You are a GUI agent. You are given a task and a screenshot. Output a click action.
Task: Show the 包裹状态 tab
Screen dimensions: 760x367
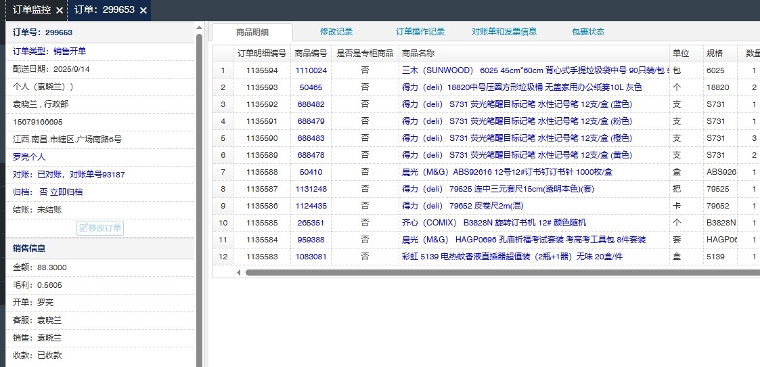pyautogui.click(x=588, y=32)
